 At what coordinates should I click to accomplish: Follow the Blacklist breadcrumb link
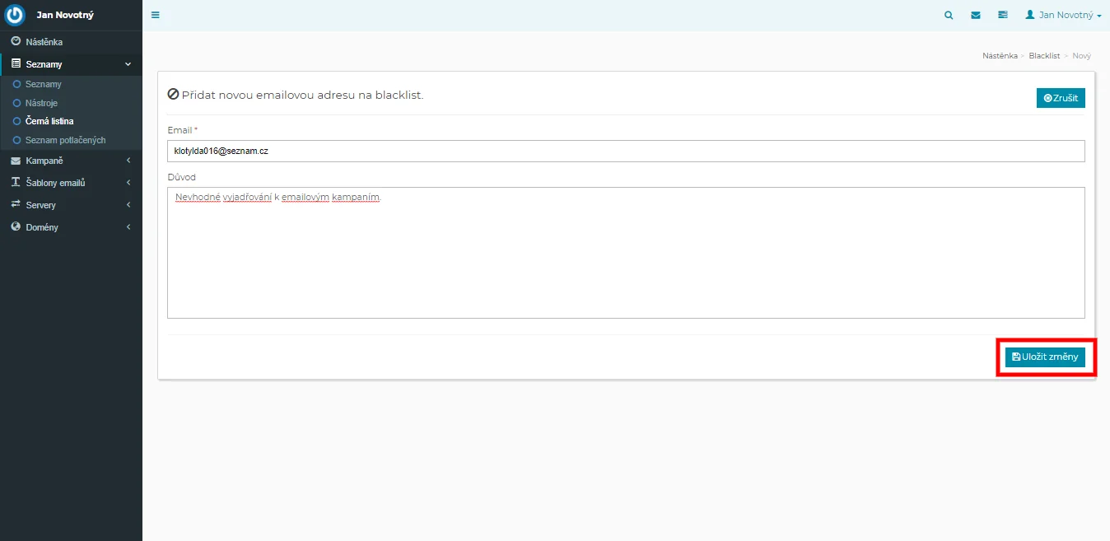tap(1044, 56)
